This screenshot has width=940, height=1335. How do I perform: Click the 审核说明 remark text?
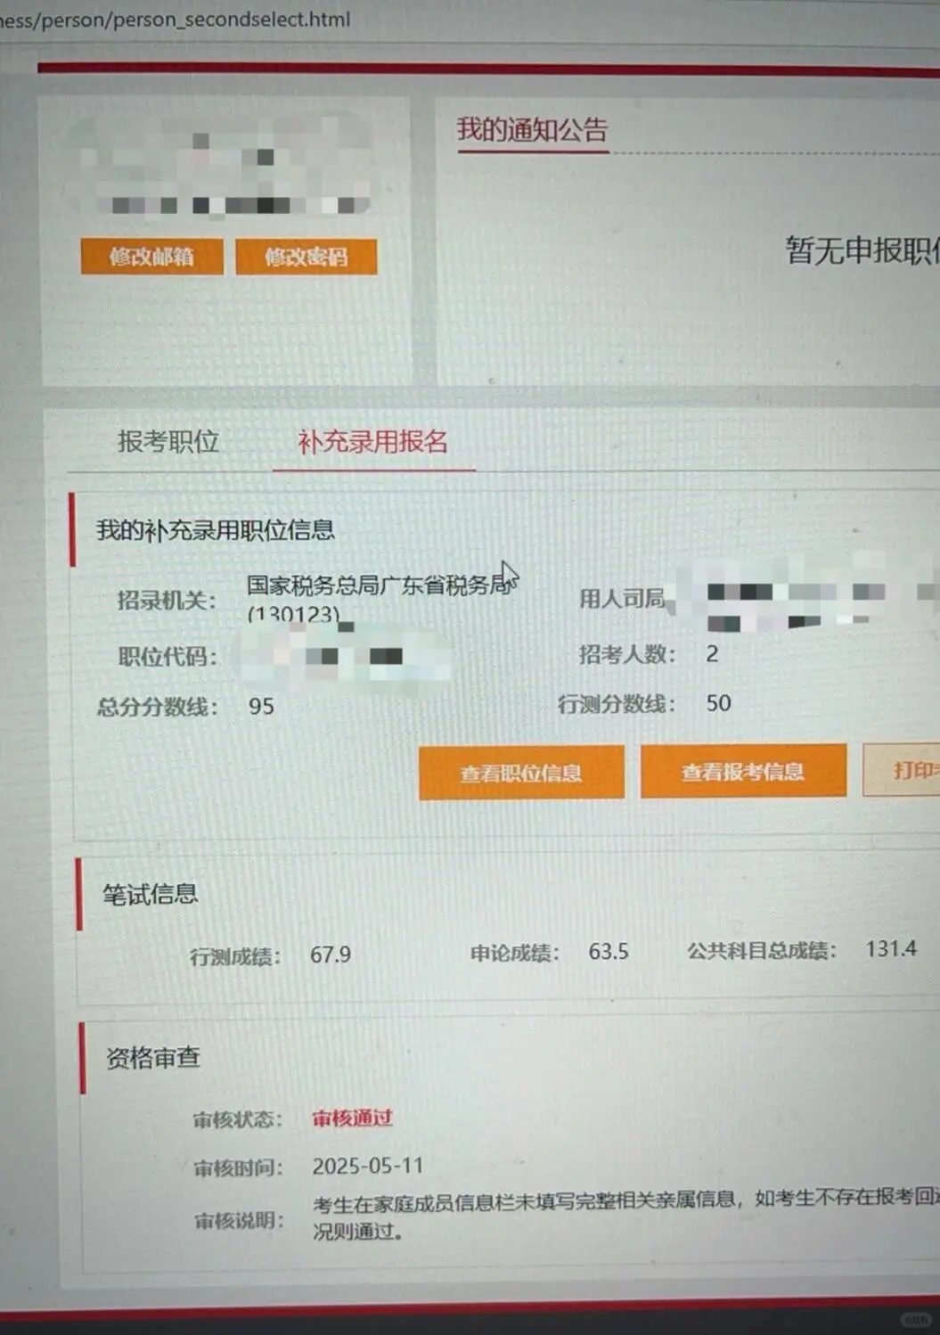625,1215
